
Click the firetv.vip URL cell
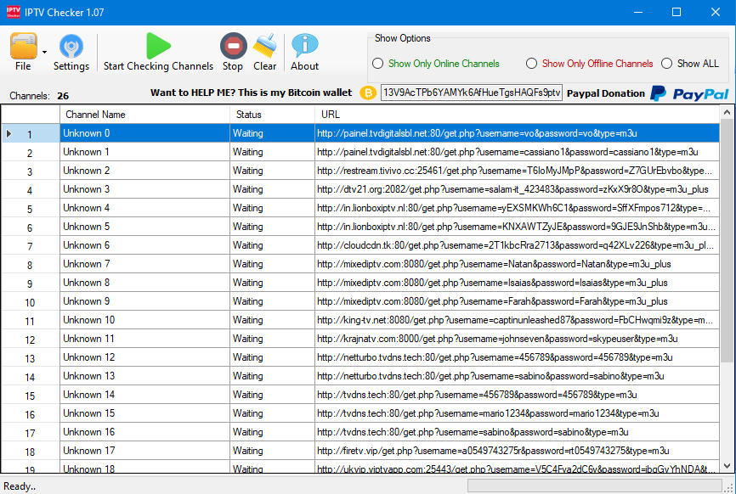[x=517, y=451]
